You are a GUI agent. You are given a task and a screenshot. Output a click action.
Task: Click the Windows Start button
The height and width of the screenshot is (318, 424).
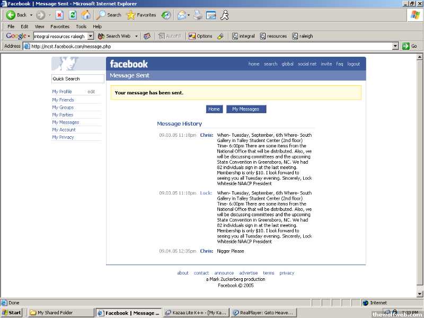click(x=12, y=313)
